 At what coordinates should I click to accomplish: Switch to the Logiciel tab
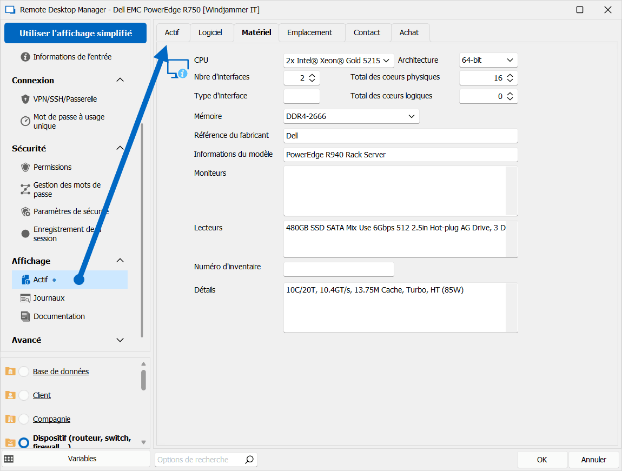pos(210,32)
